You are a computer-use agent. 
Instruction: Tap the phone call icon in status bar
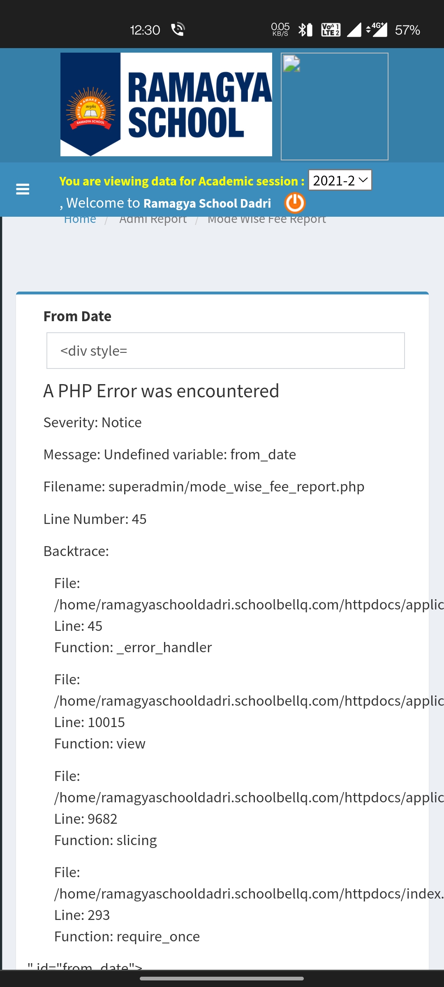(178, 30)
